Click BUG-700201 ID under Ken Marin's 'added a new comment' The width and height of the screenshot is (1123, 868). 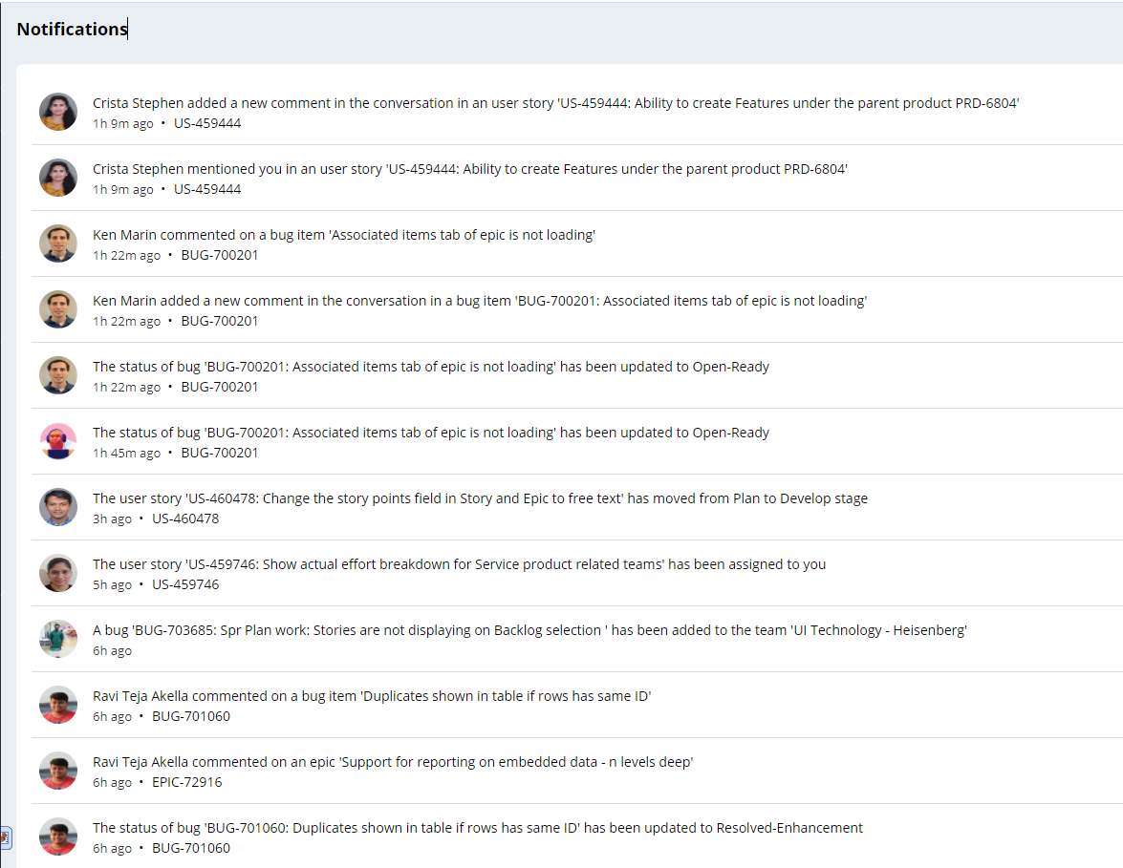219,321
